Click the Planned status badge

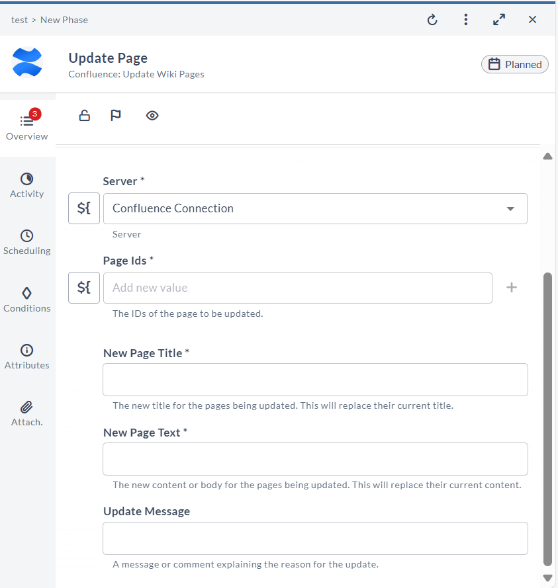click(x=515, y=65)
